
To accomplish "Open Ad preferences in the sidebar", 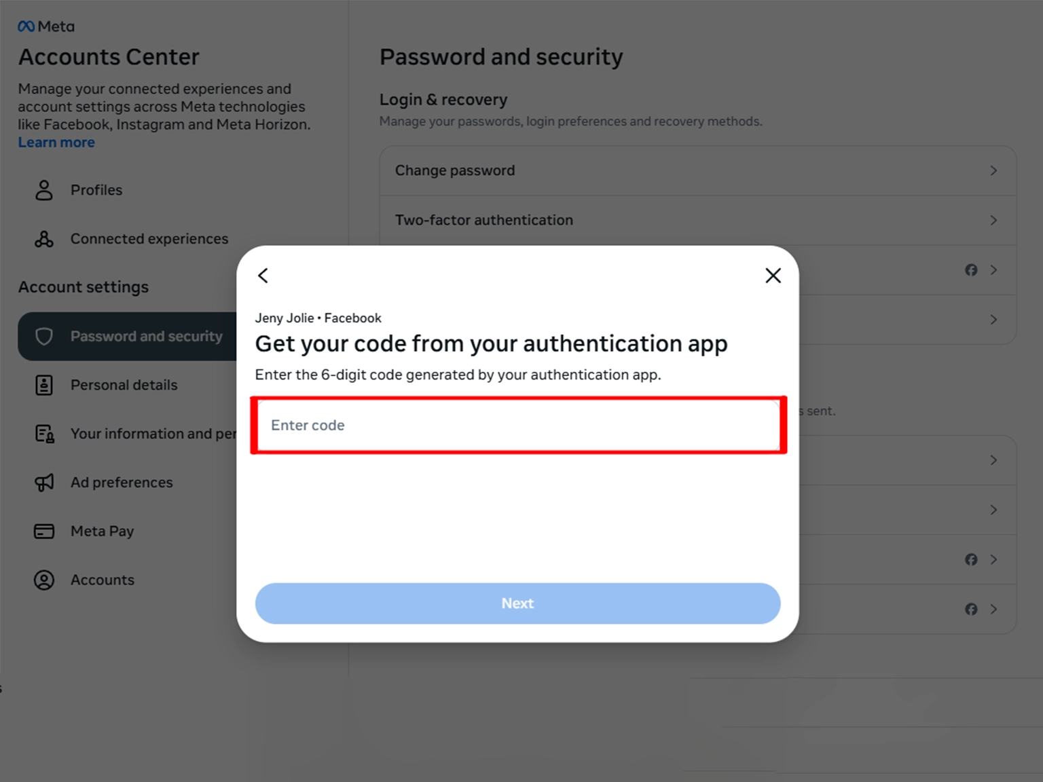I will pos(122,483).
